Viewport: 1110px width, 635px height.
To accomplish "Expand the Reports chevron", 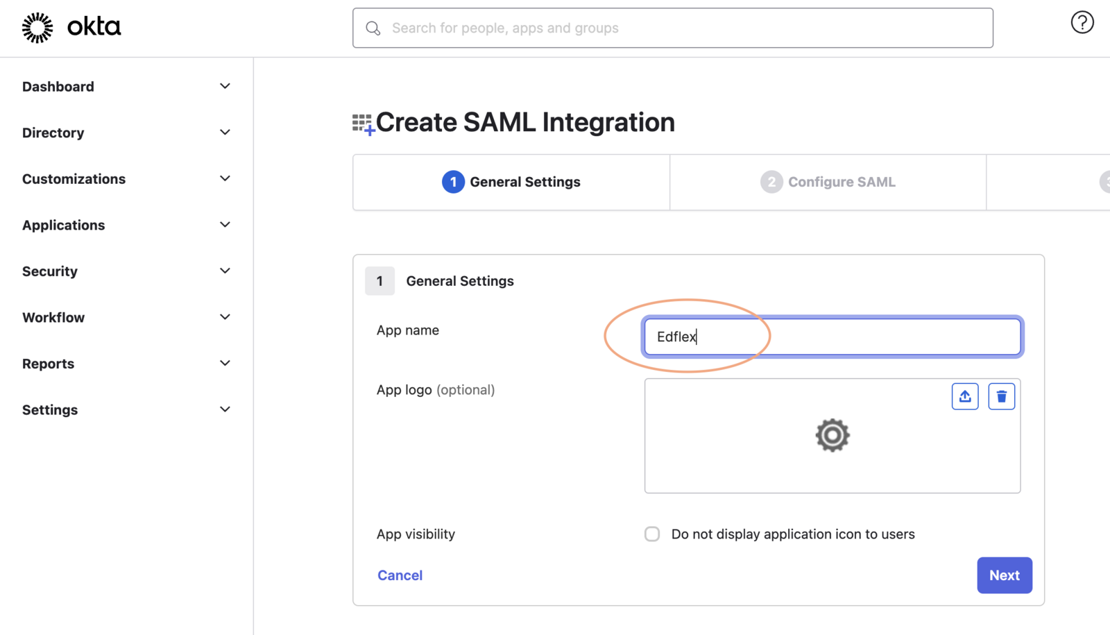I will coord(225,363).
